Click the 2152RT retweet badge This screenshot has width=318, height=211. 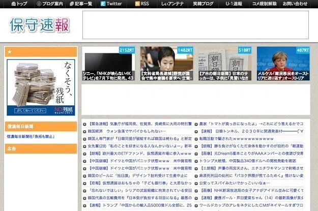tap(127, 50)
